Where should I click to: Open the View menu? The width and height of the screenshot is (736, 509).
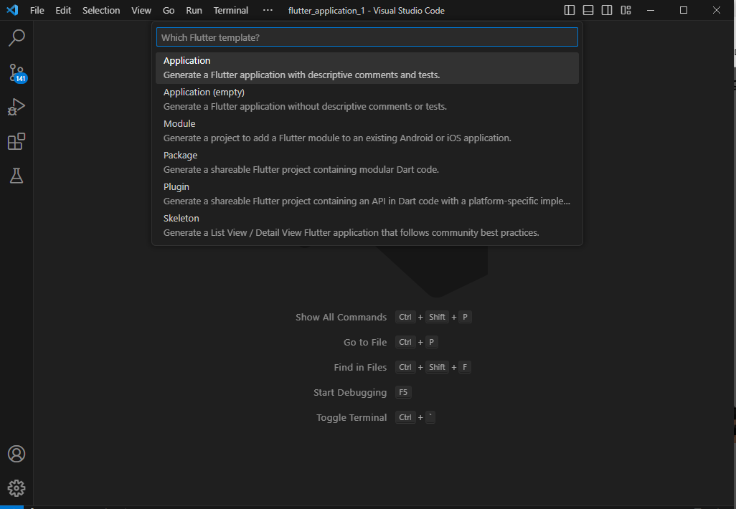point(141,10)
